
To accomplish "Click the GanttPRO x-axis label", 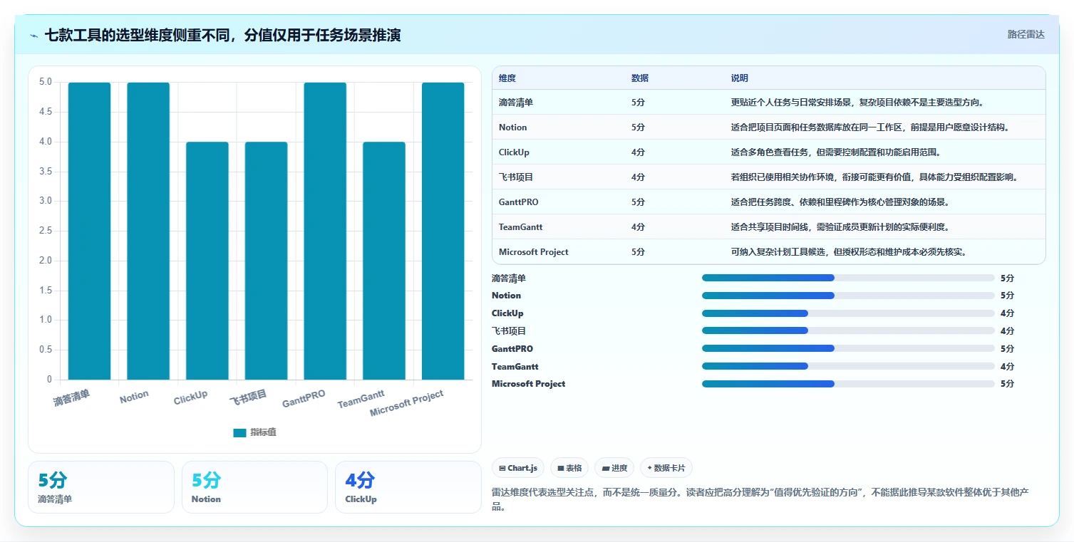I will point(304,399).
